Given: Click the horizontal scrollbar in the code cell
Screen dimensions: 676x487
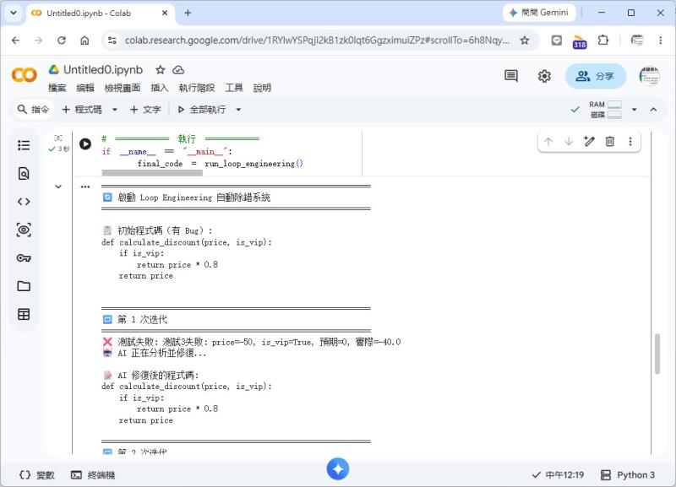Looking at the screenshot, I should click(x=152, y=173).
